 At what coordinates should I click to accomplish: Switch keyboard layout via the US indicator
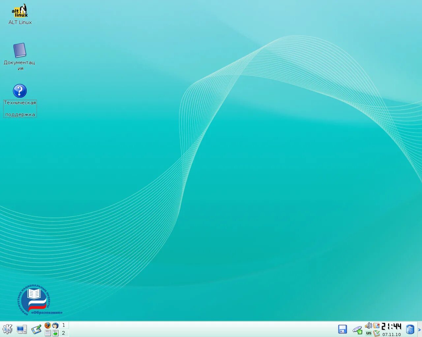pos(369,333)
